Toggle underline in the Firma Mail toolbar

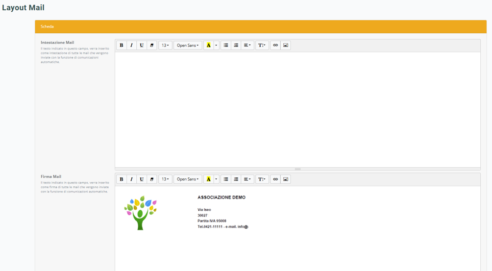coord(142,179)
